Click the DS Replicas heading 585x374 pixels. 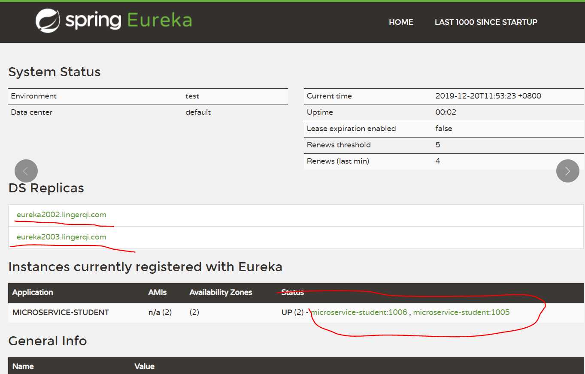pos(46,188)
